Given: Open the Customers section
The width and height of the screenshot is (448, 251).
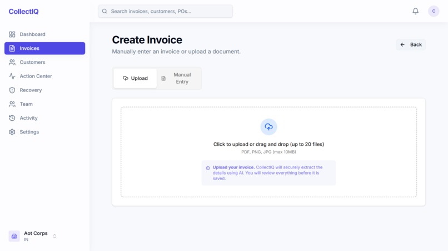Looking at the screenshot, I should click(44, 63).
